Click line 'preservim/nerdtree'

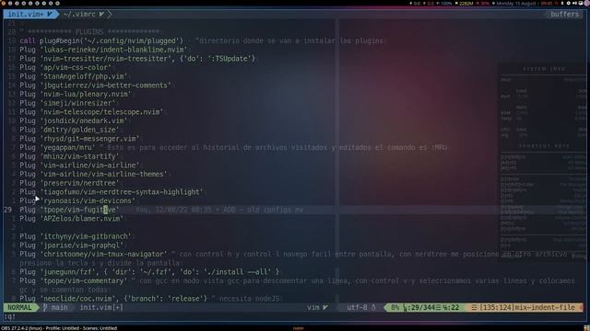click(x=70, y=183)
